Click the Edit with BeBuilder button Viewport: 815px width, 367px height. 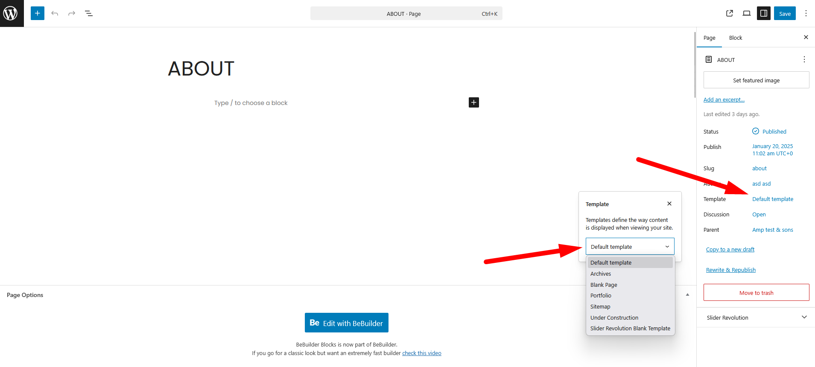[x=346, y=323]
